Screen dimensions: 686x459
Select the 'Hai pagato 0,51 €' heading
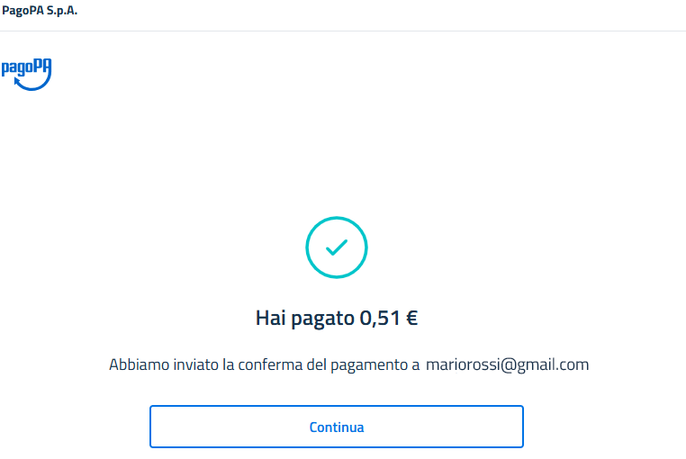pyautogui.click(x=337, y=318)
